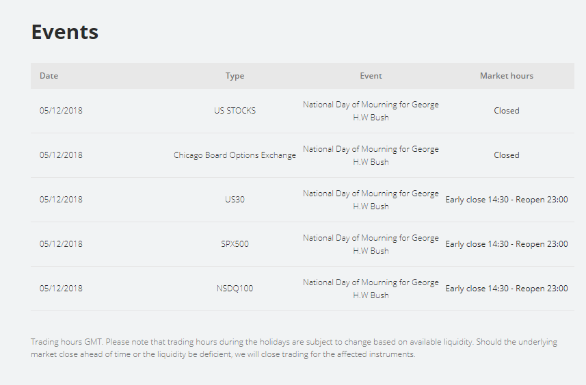Select the NSDQ100 early close market hours
This screenshot has width=586, height=385.
pos(506,289)
